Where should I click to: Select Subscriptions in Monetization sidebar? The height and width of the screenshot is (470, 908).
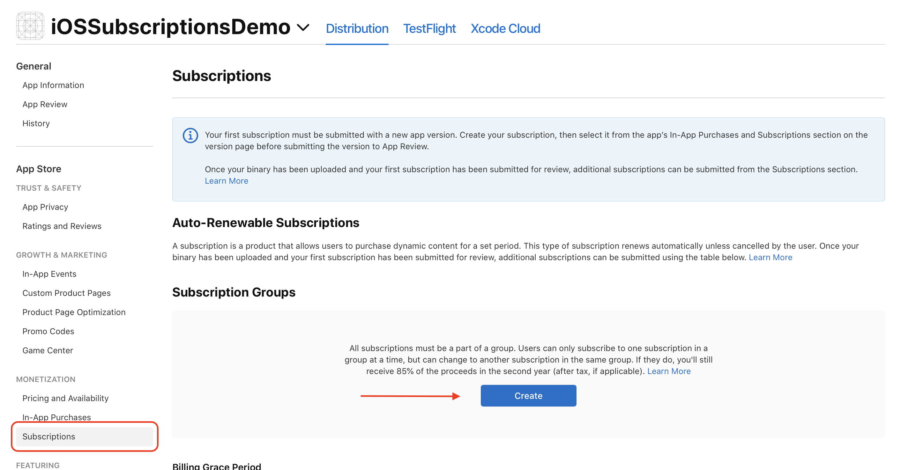click(48, 436)
